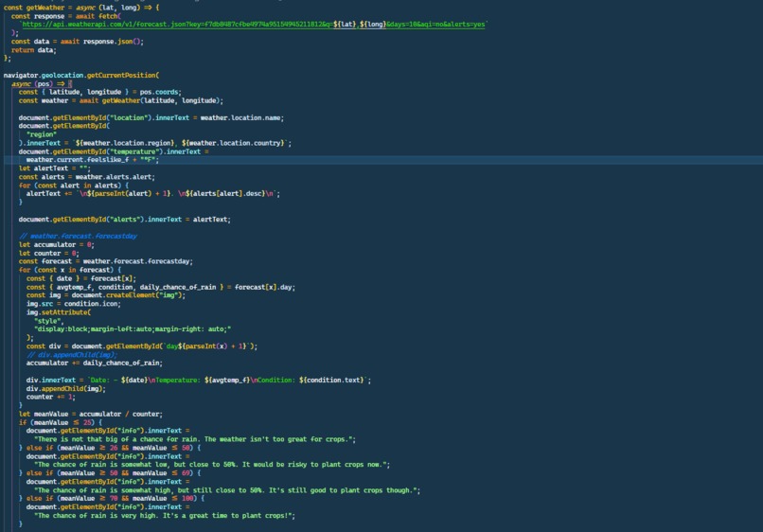
Task: Click the commented '// div.appendChild(img);' line
Action: coord(72,355)
